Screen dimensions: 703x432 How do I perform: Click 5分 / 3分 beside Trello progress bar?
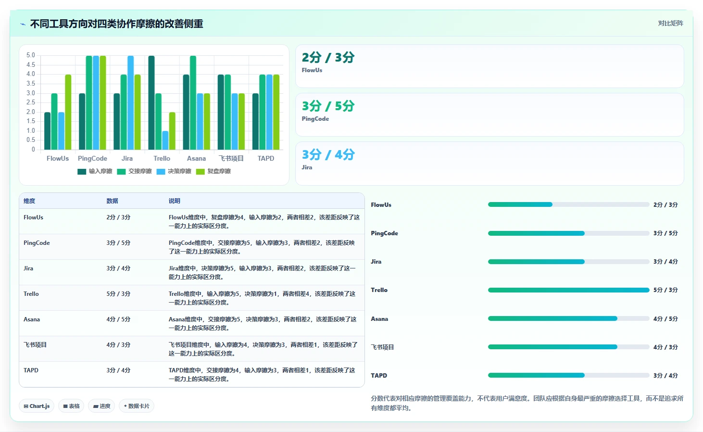[665, 290]
